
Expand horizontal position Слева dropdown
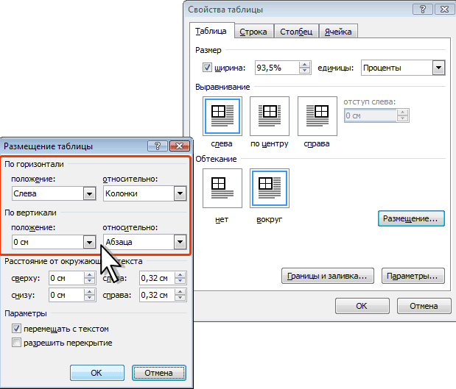[90, 193]
